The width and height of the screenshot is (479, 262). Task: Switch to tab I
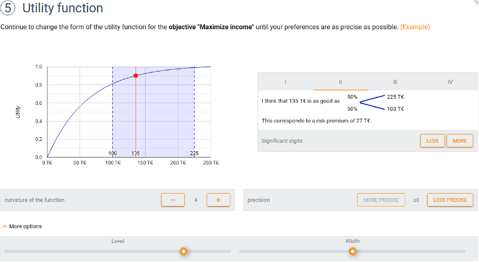pyautogui.click(x=285, y=82)
